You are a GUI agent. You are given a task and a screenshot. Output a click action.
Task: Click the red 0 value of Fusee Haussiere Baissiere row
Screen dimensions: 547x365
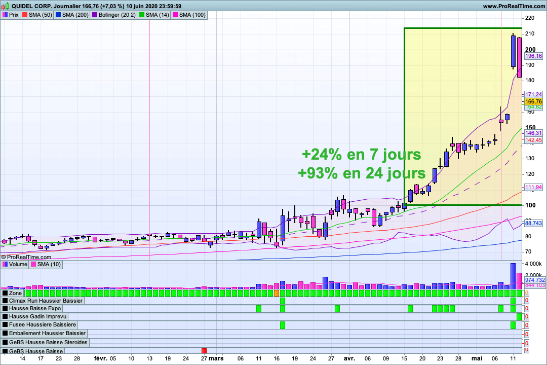coord(526,325)
